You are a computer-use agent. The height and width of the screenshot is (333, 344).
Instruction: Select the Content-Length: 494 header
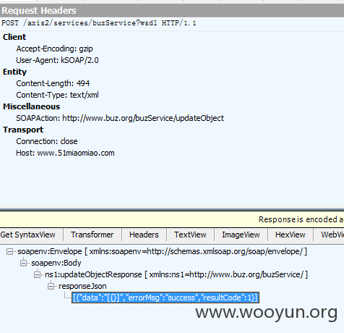tap(53, 83)
